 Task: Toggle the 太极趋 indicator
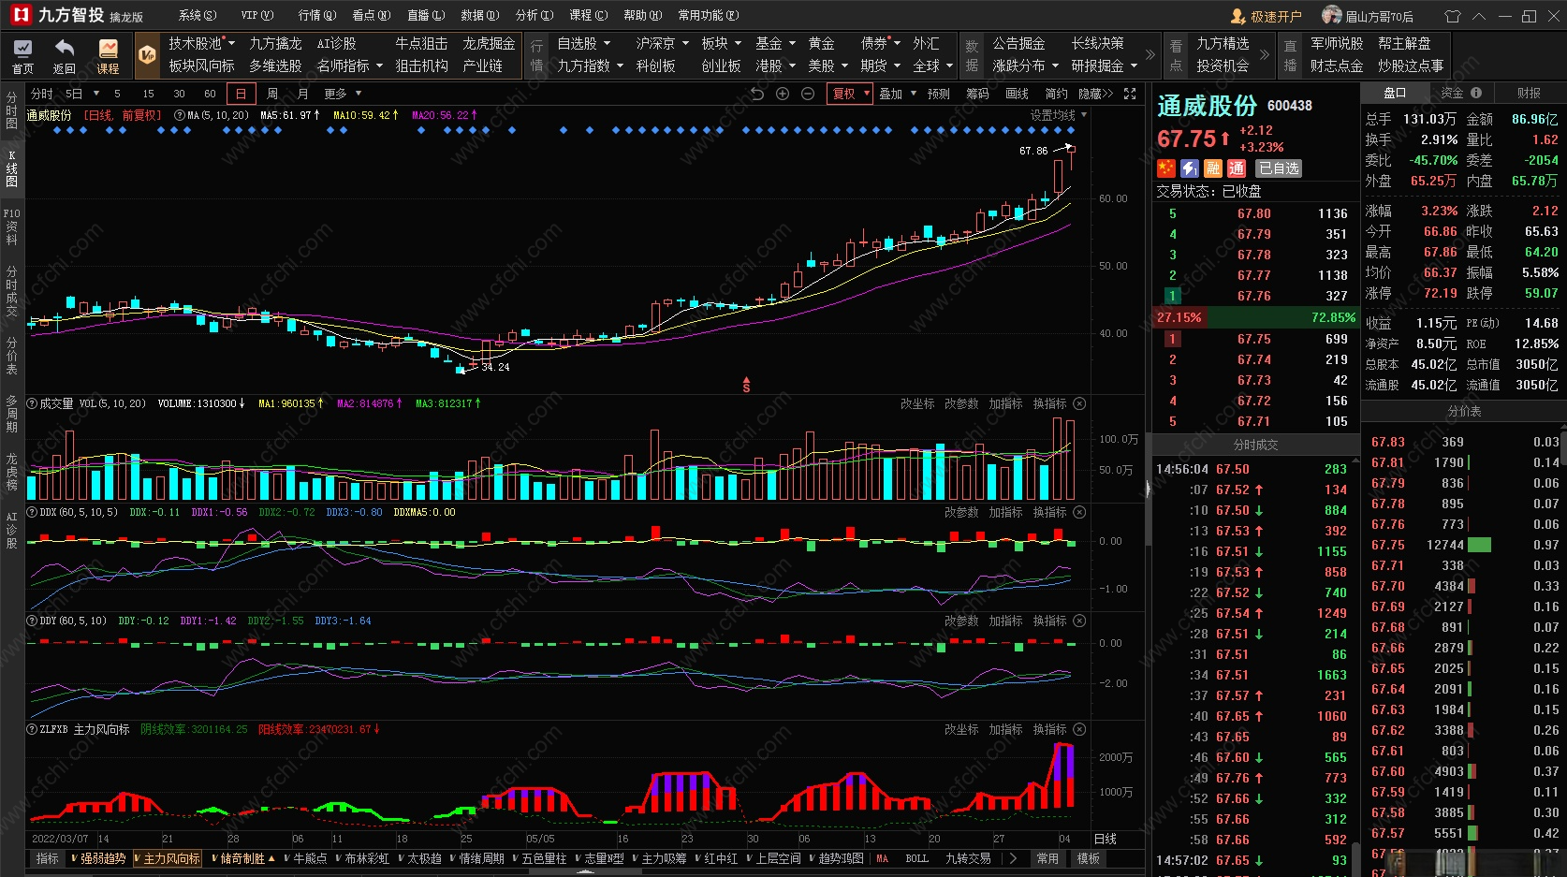click(x=420, y=858)
